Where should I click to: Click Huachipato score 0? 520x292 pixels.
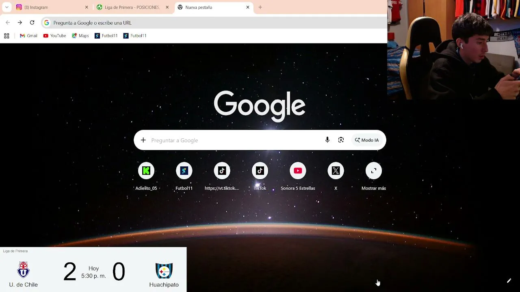click(119, 272)
